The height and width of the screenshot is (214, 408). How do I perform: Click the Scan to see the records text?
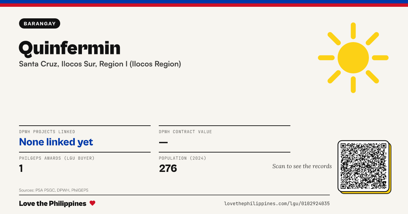[x=302, y=166]
